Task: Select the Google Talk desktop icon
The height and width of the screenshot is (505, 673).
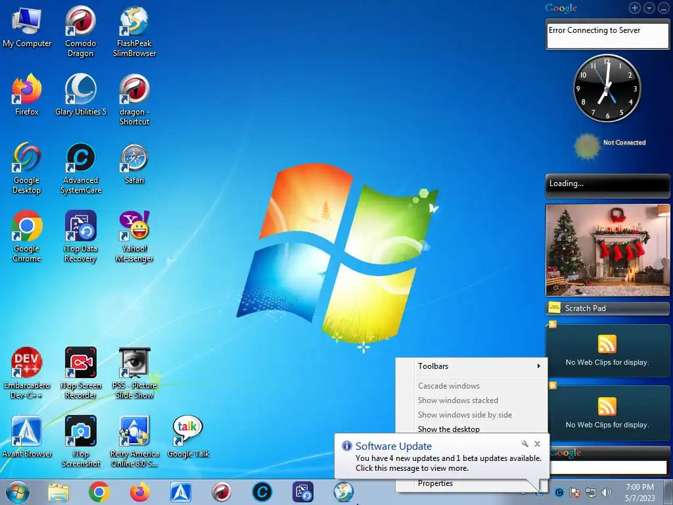Action: [x=188, y=437]
